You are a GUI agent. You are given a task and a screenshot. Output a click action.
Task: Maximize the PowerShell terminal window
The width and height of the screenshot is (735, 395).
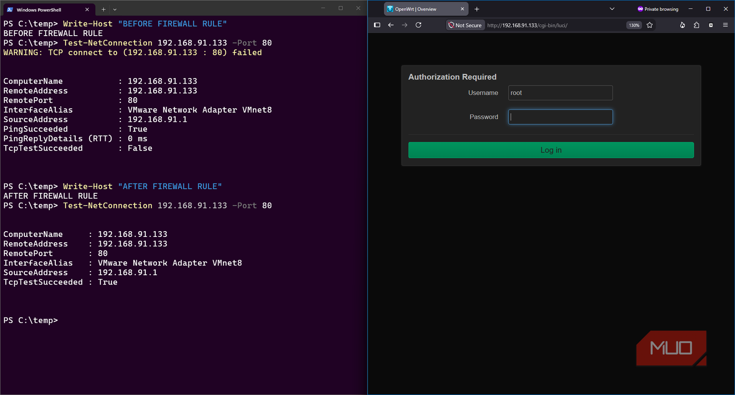(x=340, y=8)
